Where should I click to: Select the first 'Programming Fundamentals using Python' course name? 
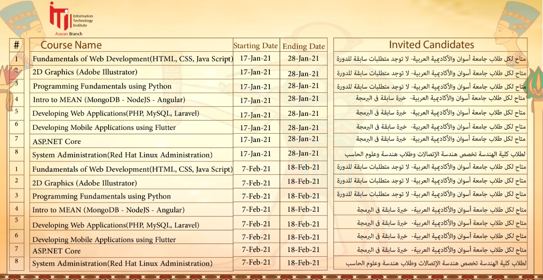click(x=102, y=87)
